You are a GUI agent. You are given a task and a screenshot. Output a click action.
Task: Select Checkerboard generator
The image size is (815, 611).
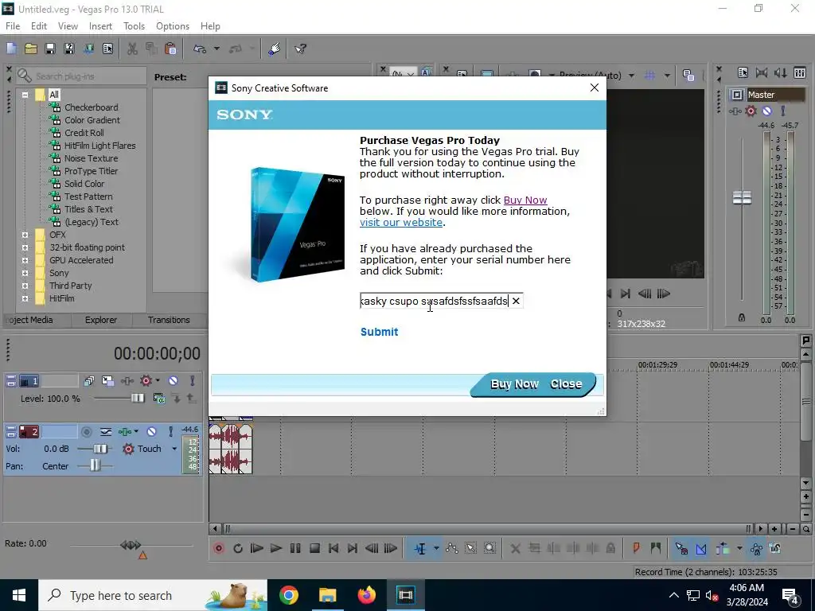(91, 107)
